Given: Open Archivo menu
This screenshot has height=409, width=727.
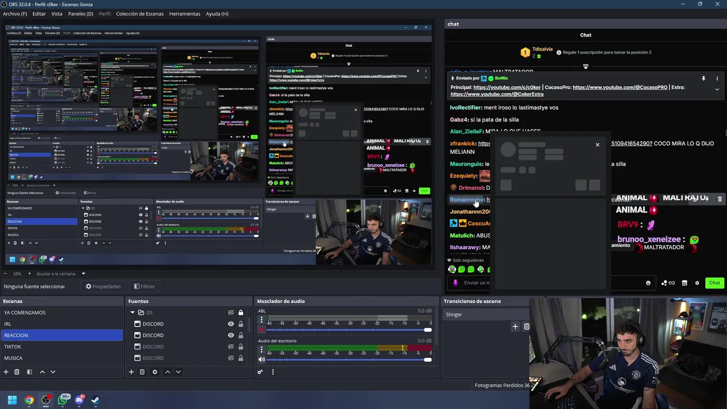Looking at the screenshot, I should [15, 14].
